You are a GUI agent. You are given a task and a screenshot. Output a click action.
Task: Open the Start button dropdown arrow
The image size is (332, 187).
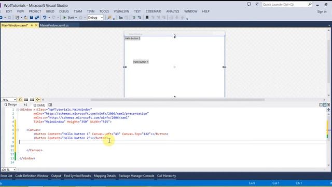point(76,18)
